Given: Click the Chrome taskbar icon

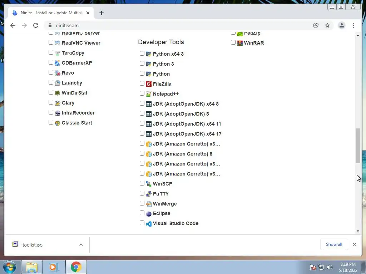Looking at the screenshot, I should (76, 267).
